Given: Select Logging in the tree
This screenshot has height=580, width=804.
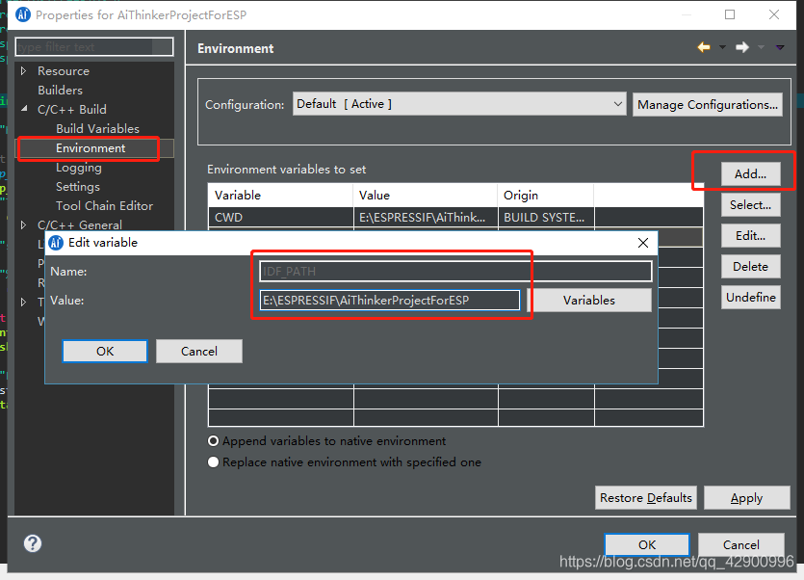Looking at the screenshot, I should (78, 168).
